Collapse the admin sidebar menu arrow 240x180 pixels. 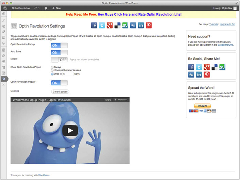pyautogui.click(x=4, y=85)
